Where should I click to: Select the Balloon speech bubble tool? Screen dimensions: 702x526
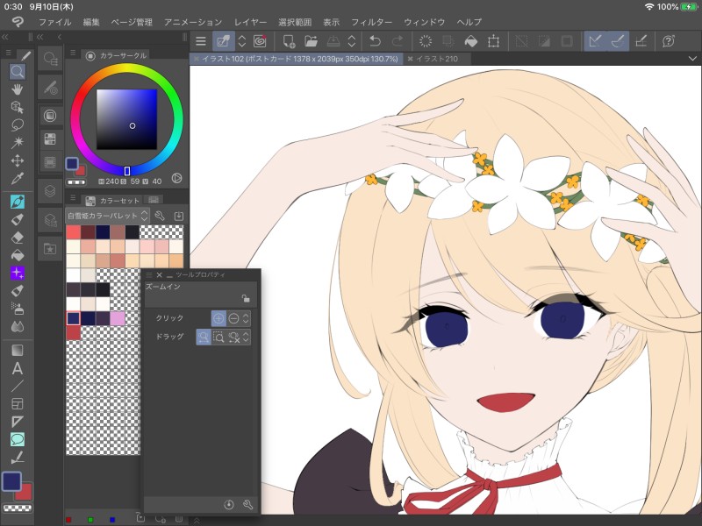click(x=17, y=439)
